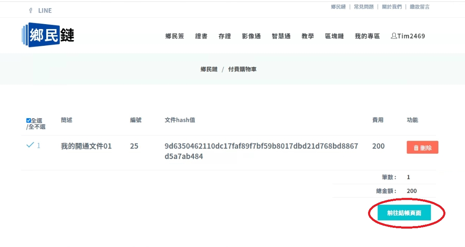This screenshot has height=247, width=465.
Task: Click the Facebook icon in top bar
Action: pos(30,11)
